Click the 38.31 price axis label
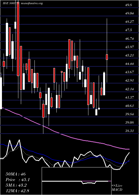Screen dimensions: 139x195 (x=130, y=131)
